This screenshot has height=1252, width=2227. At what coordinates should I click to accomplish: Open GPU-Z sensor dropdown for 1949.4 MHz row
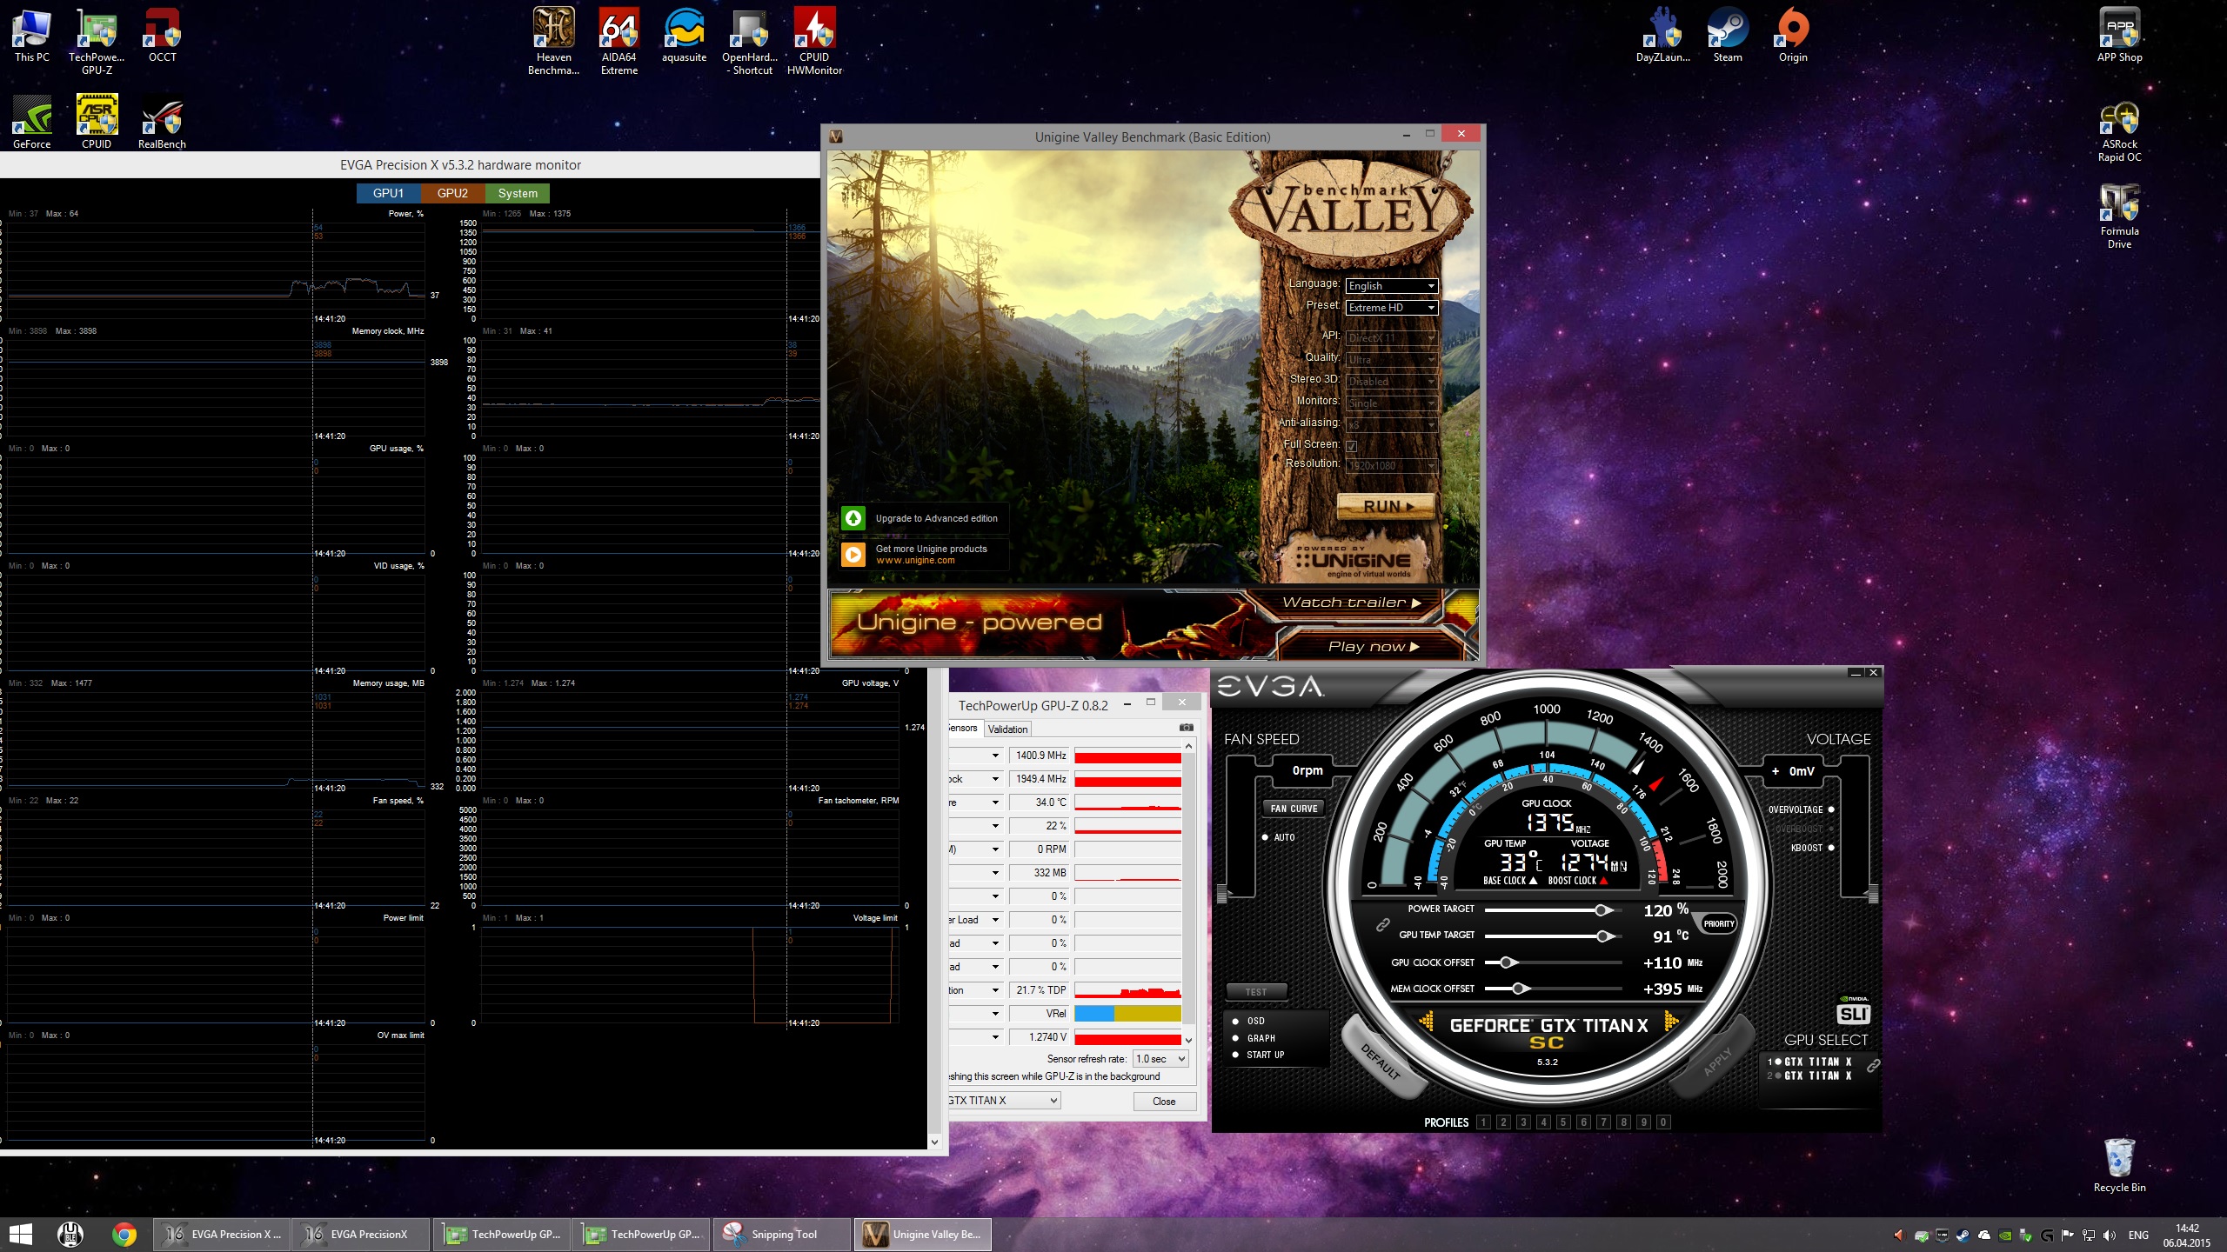click(995, 779)
